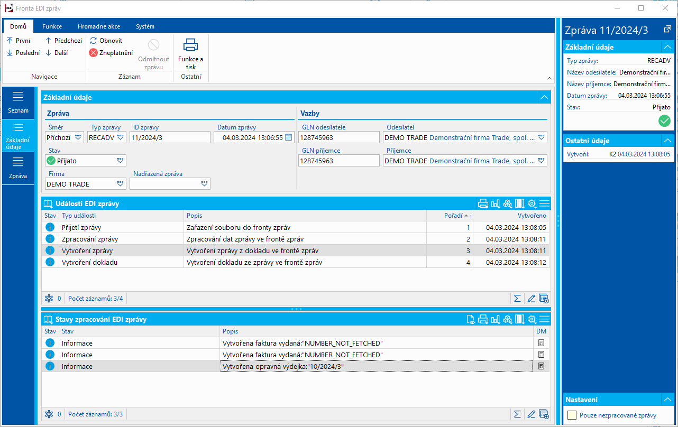Click the sum icon in Události footer
The height and width of the screenshot is (427, 678).
(x=517, y=299)
